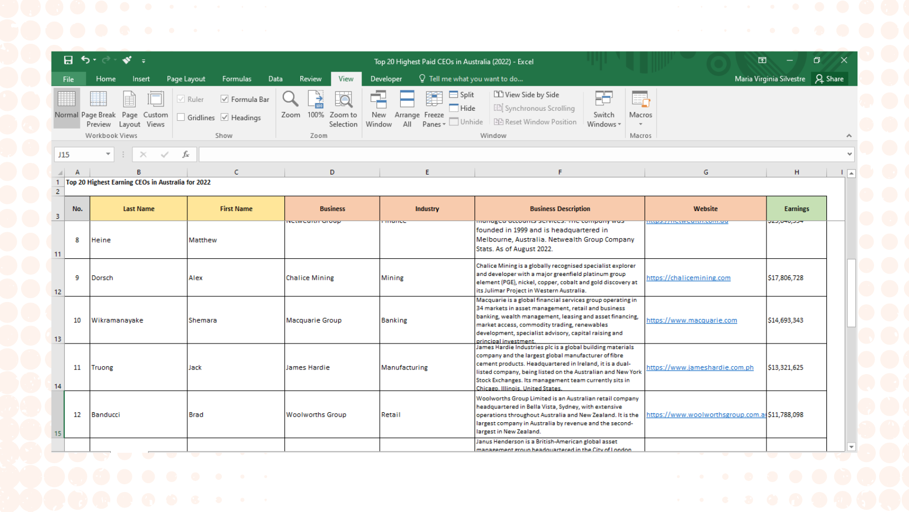Hide the current window
Viewport: 909px width, 512px height.
pos(462,108)
